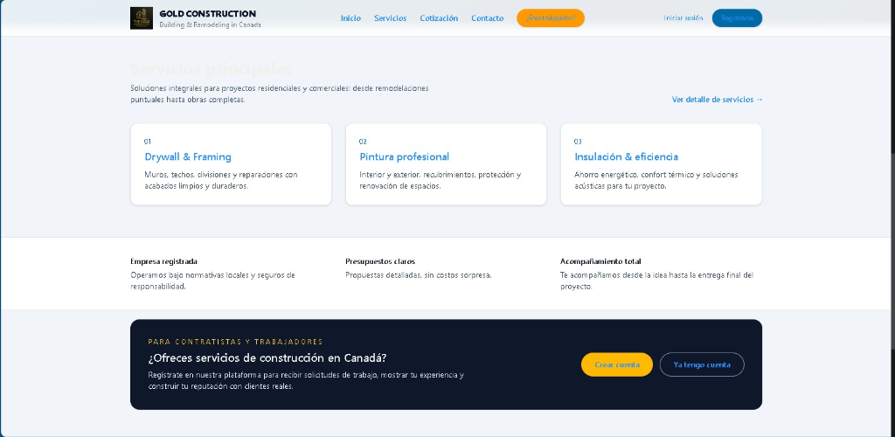Screen dimensions: 895x437
Task: Click the Empresa registrada text
Action: (x=163, y=261)
